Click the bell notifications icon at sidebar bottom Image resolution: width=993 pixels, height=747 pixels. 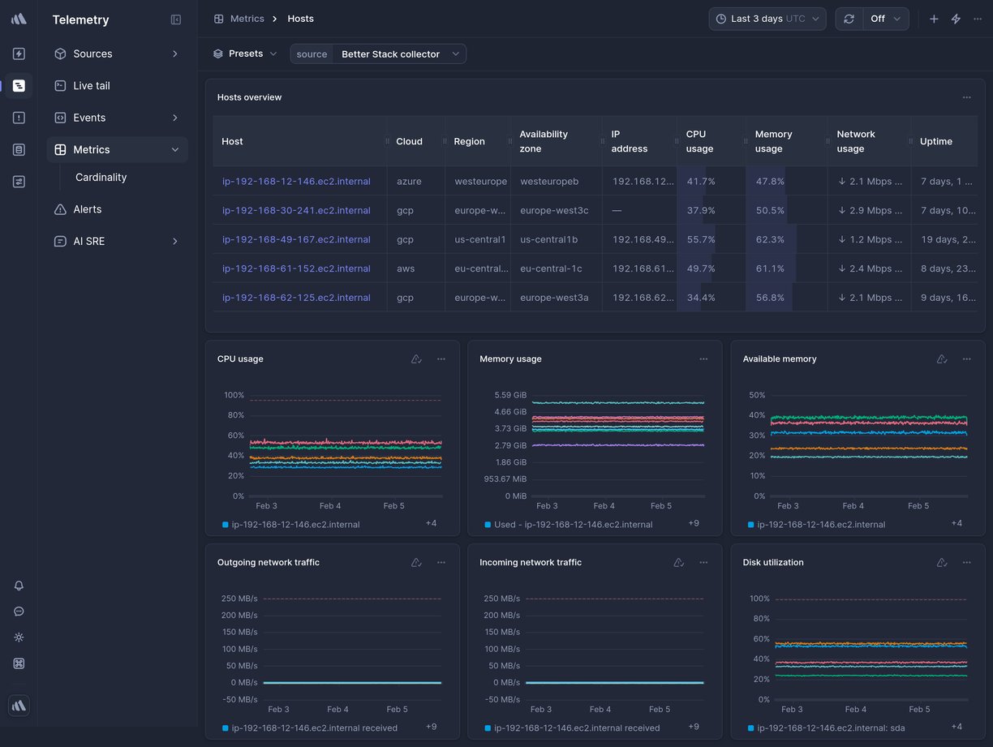click(19, 585)
